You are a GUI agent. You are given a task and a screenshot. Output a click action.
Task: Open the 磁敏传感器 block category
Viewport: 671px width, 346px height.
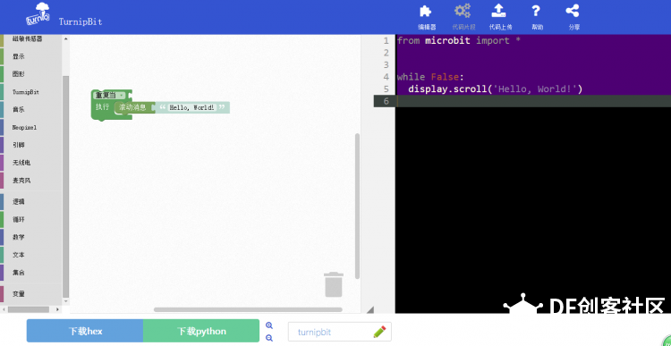(x=28, y=38)
